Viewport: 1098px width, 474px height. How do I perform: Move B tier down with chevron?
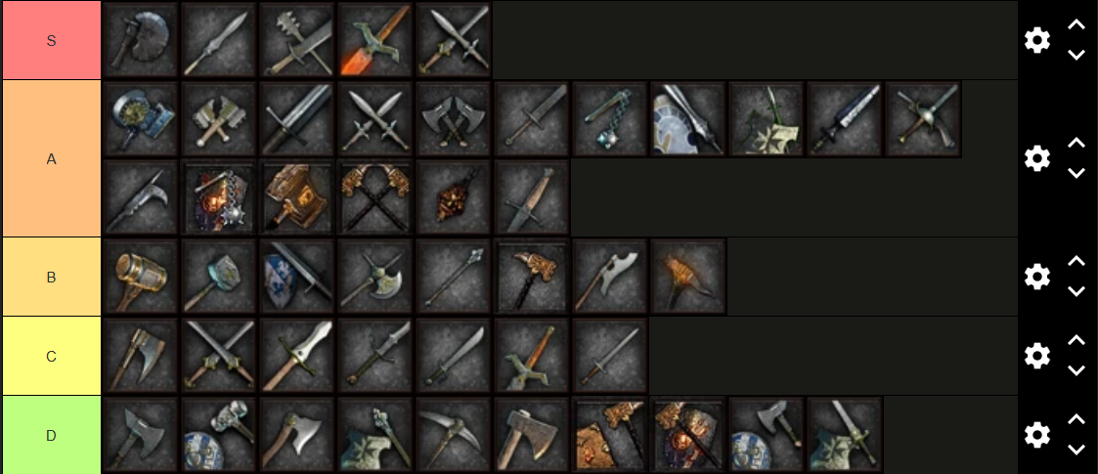tap(1076, 291)
